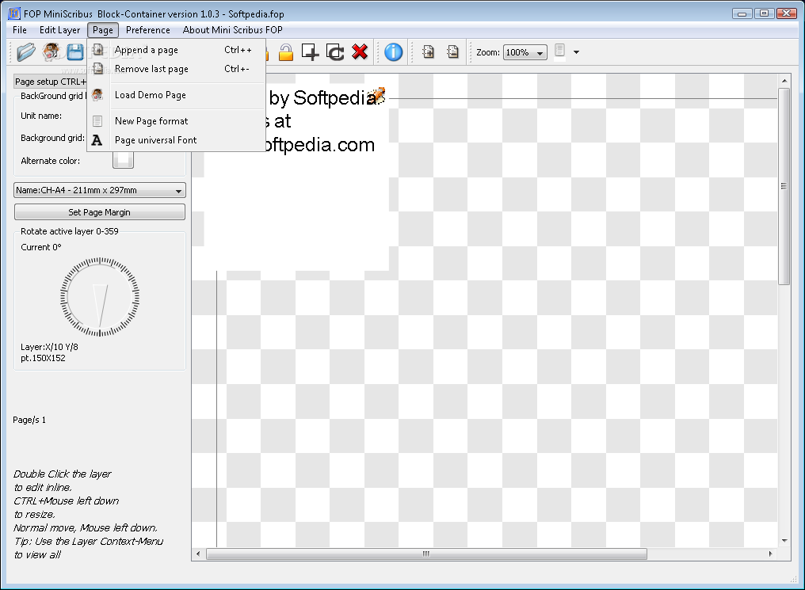Viewport: 805px width, 590px height.
Task: Pick the Alternate color swatch
Action: click(x=124, y=160)
